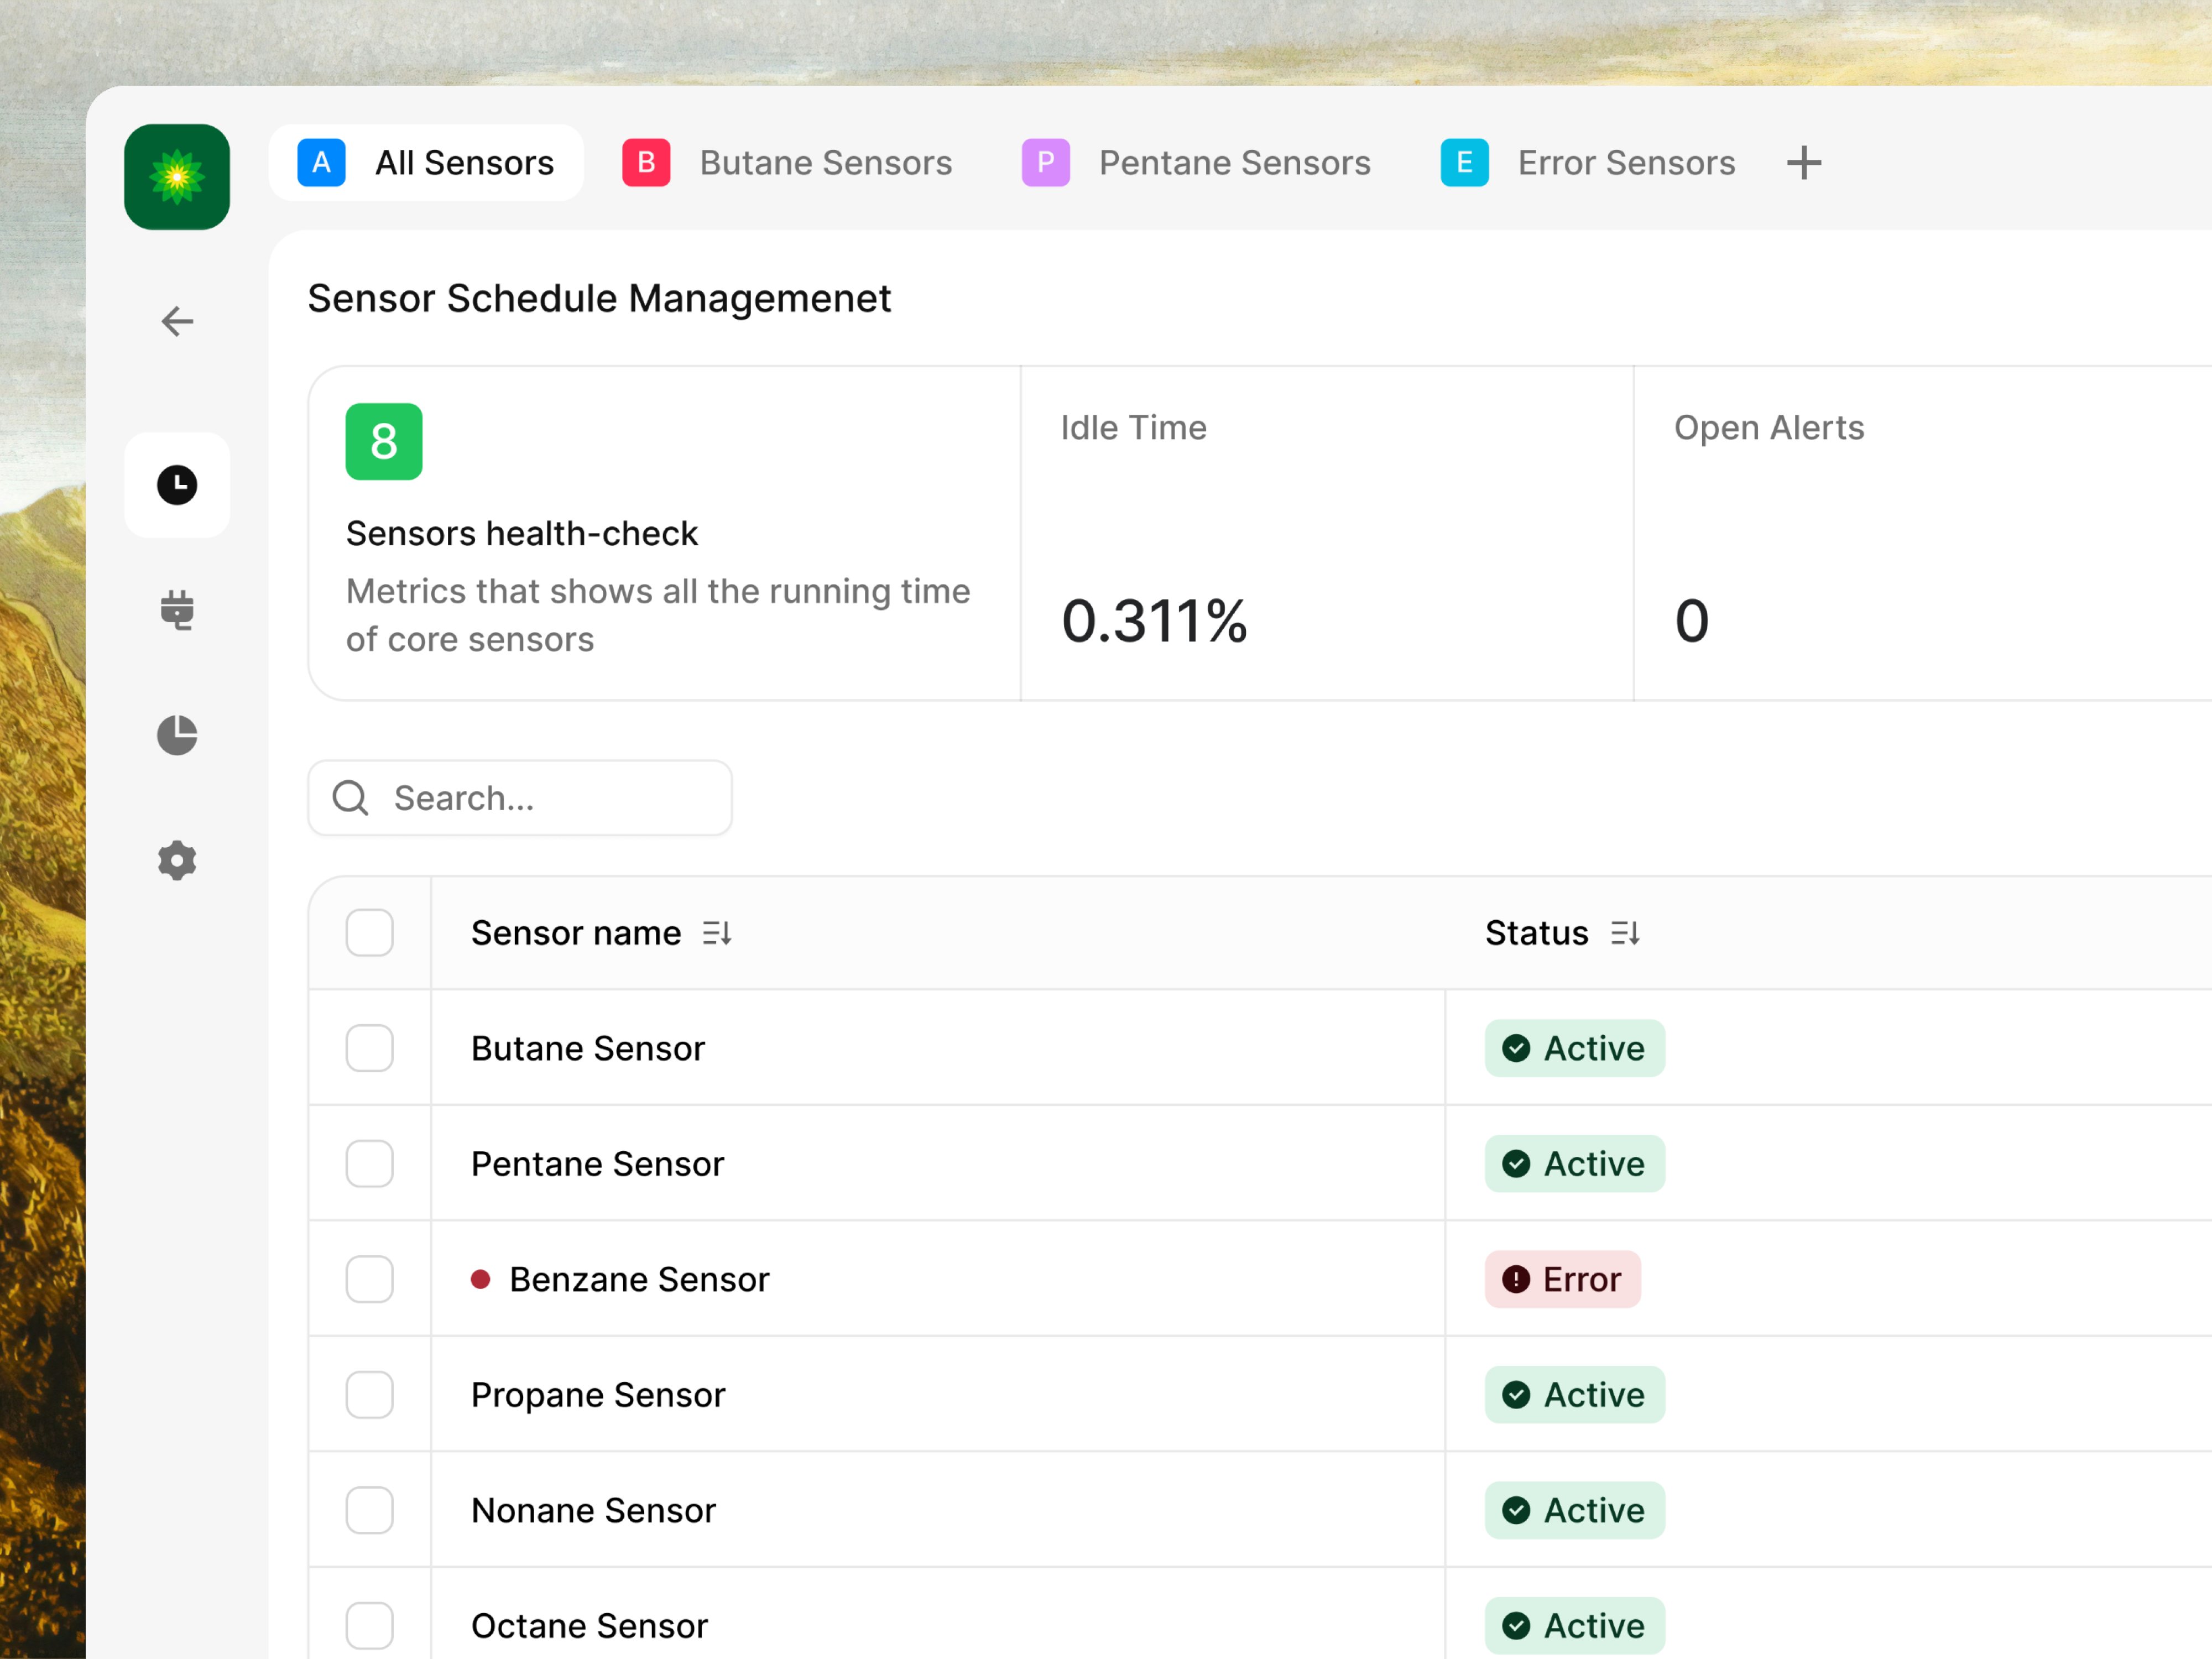Click the check icon in Pentane Sensor status

tap(1516, 1164)
